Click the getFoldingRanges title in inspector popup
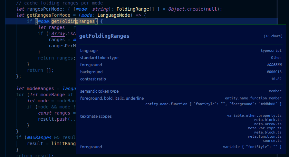This screenshot has height=157, width=289. click(x=104, y=36)
